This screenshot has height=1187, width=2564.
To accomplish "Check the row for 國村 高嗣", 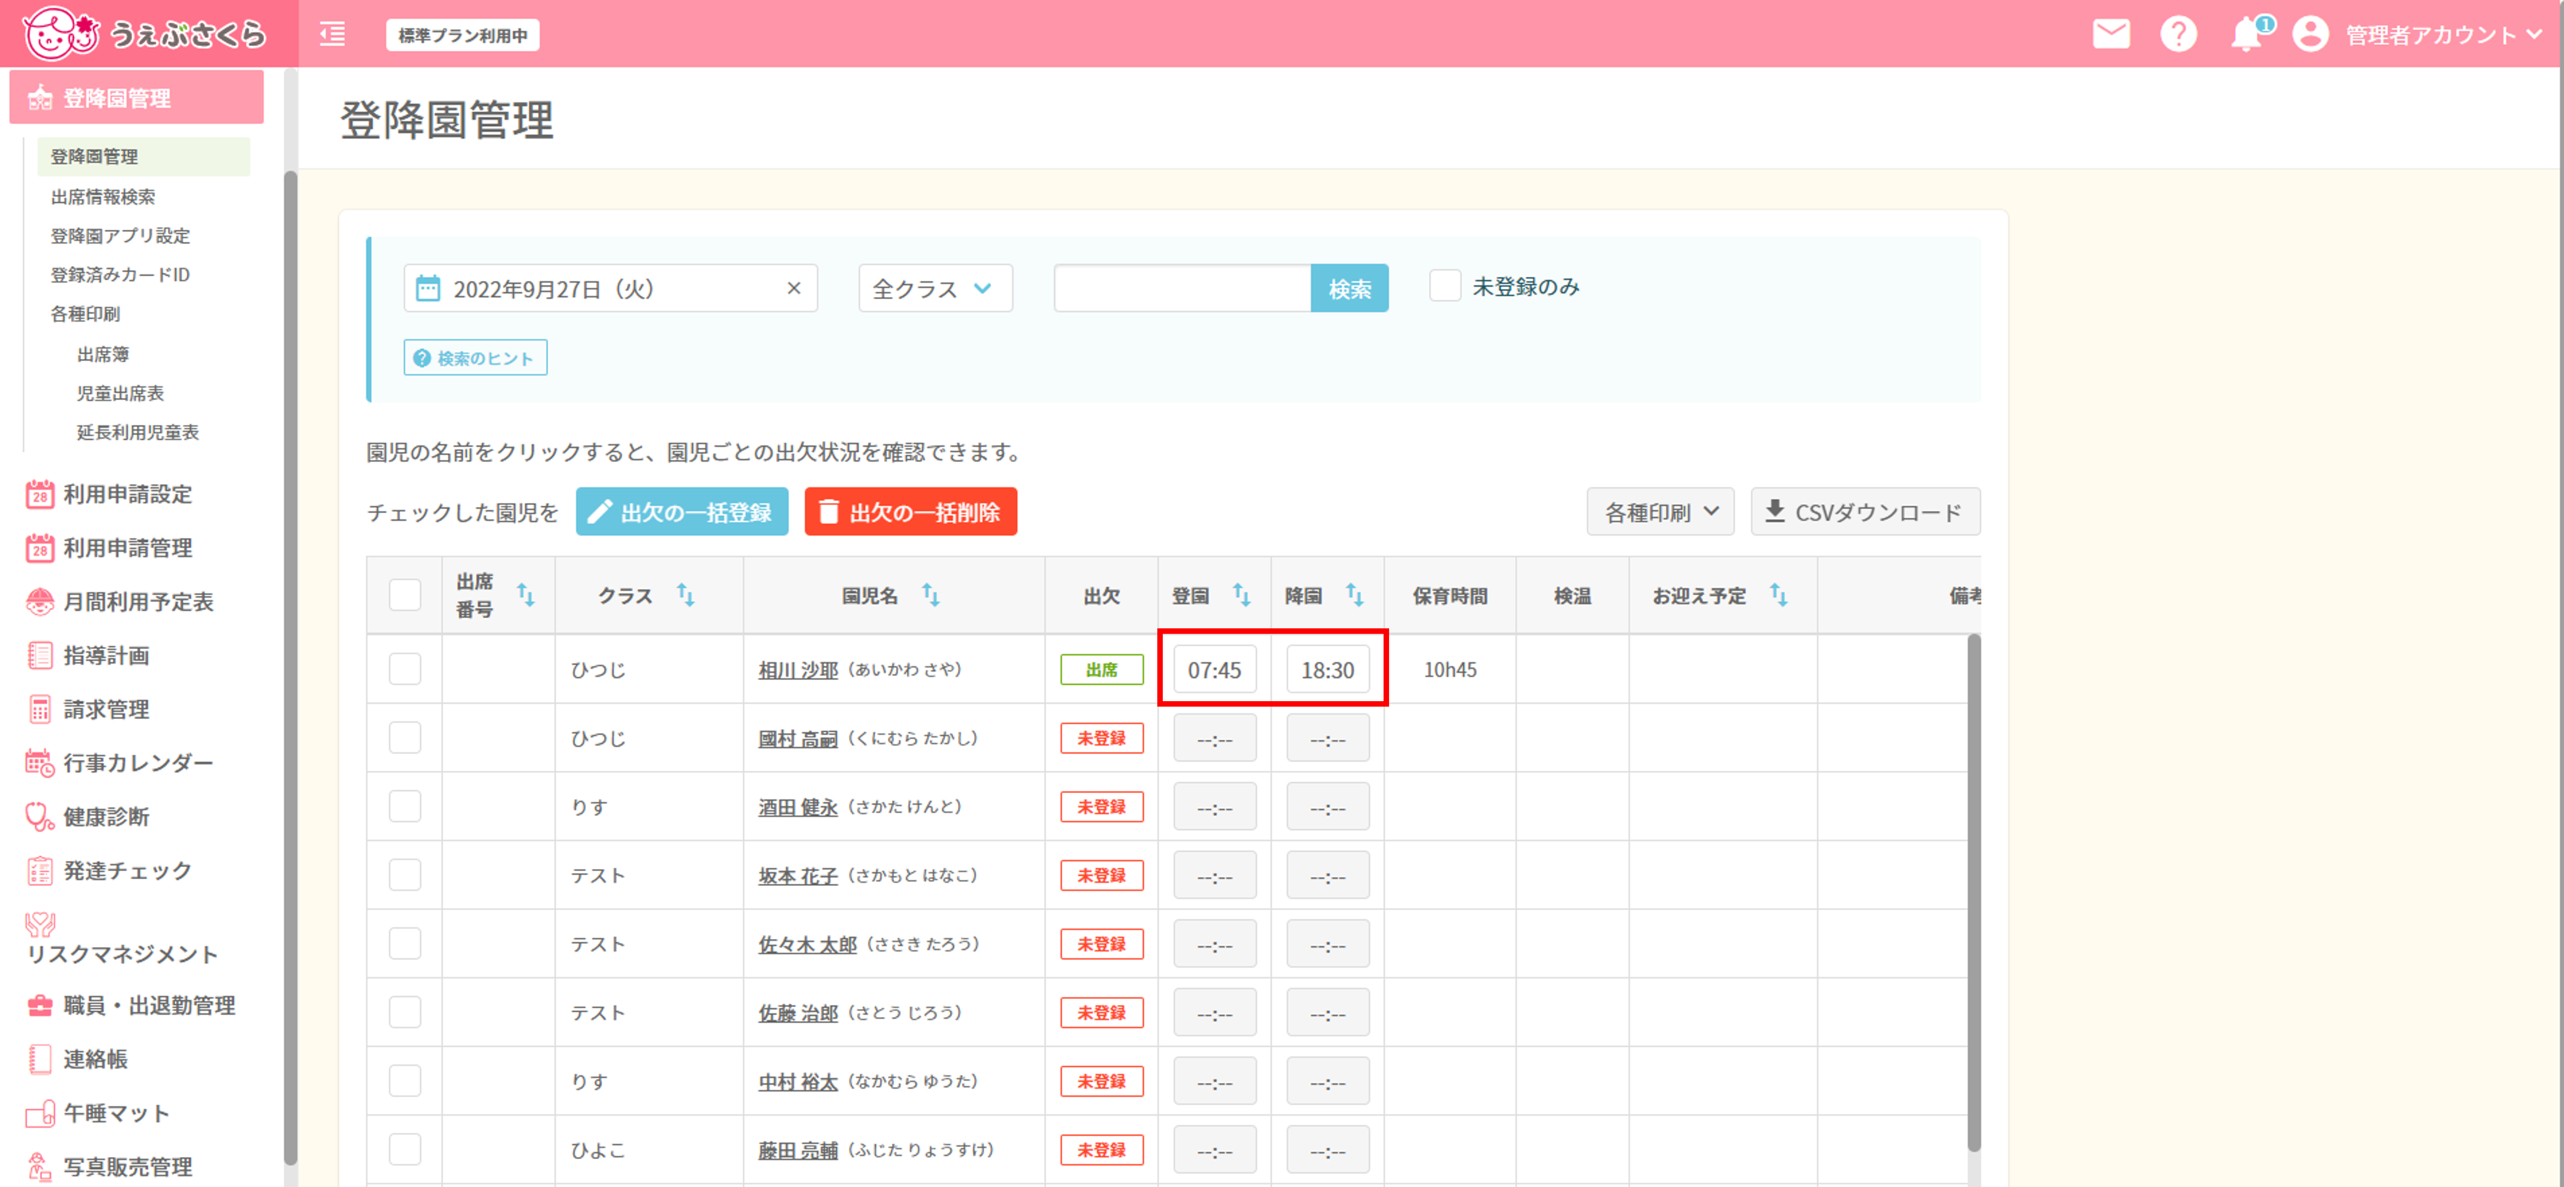I will click(x=405, y=737).
